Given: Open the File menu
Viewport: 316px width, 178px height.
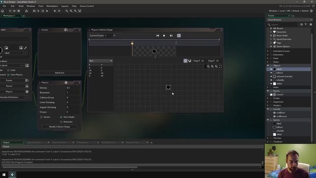Looking at the screenshot, I should pyautogui.click(x=4, y=6).
